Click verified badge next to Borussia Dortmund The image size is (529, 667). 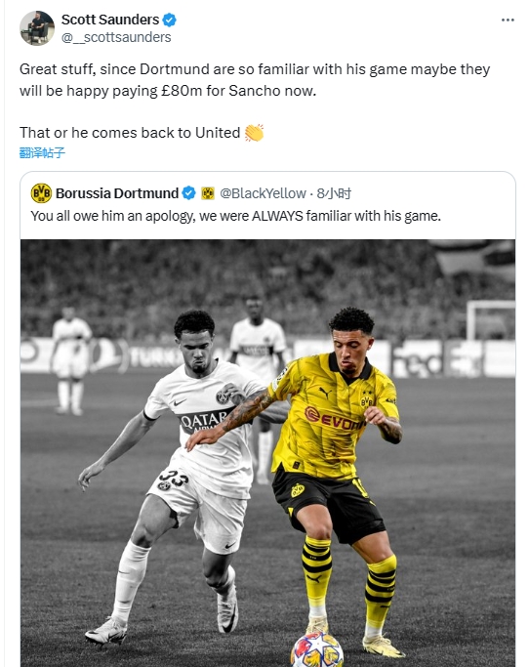(188, 193)
